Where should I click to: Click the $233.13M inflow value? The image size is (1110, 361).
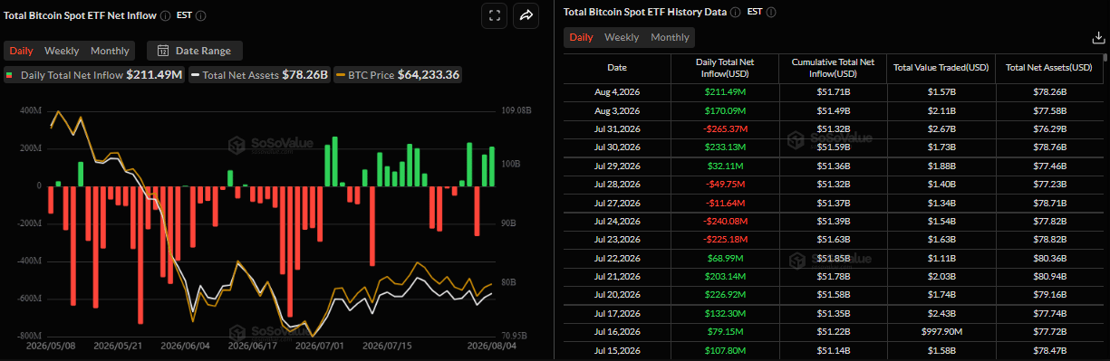pyautogui.click(x=724, y=147)
